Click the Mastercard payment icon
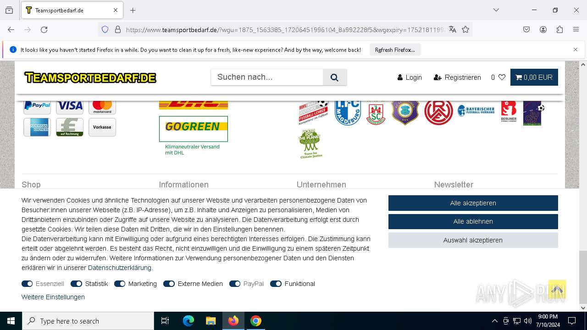The image size is (587, 330). click(x=102, y=106)
